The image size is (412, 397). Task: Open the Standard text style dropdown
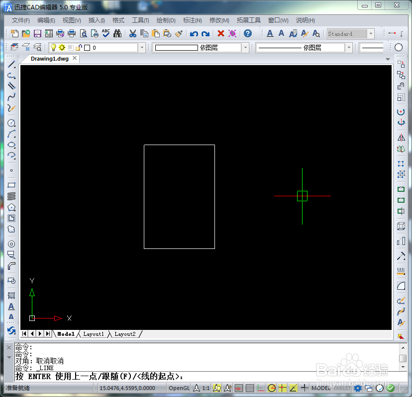[371, 34]
